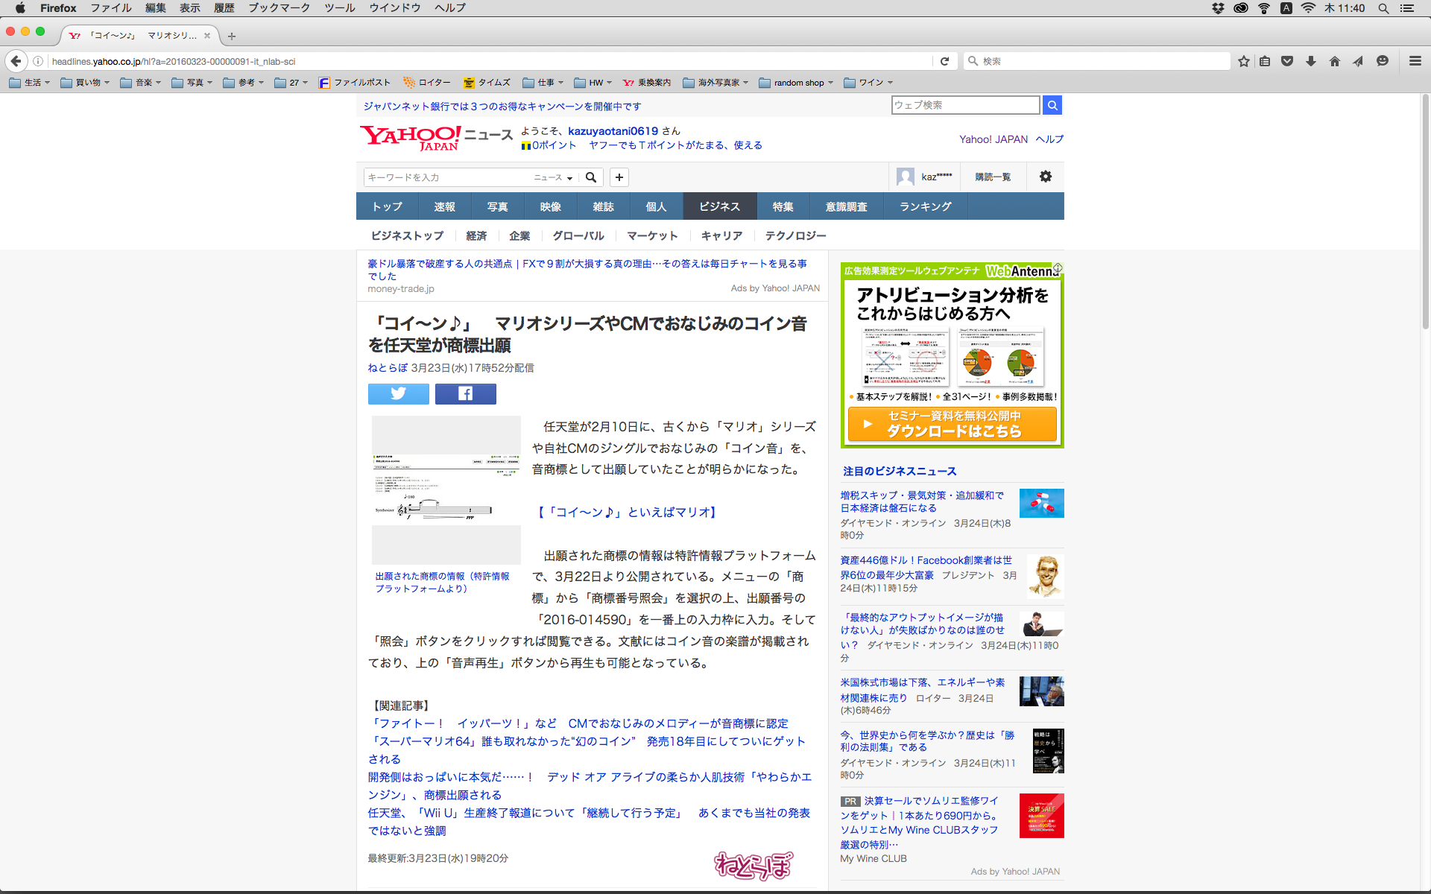
Task: Click the Twitter share button
Action: [x=398, y=393]
